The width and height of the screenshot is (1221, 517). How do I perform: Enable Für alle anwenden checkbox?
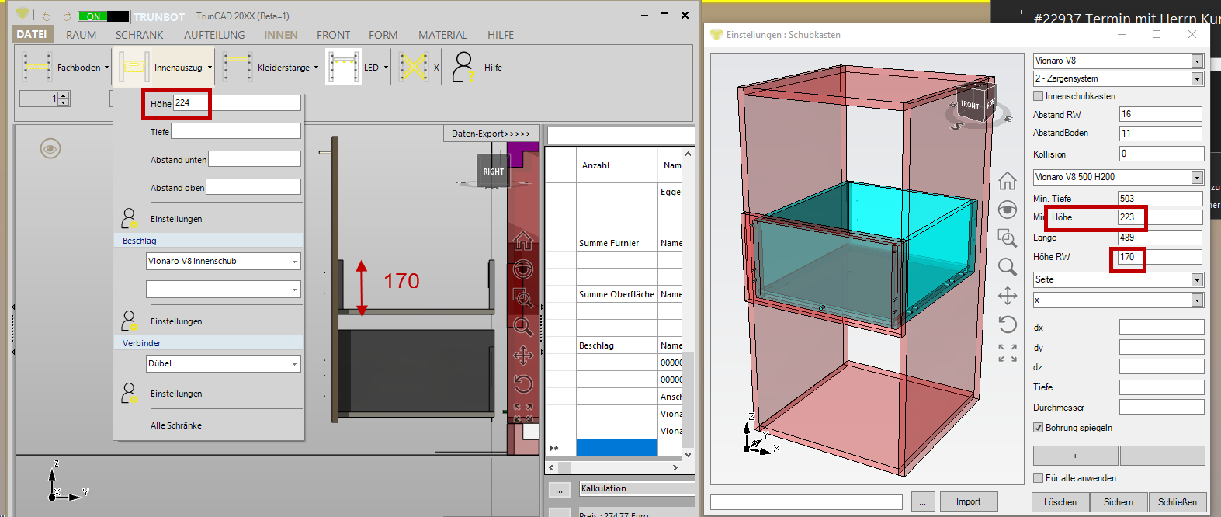(x=1039, y=478)
